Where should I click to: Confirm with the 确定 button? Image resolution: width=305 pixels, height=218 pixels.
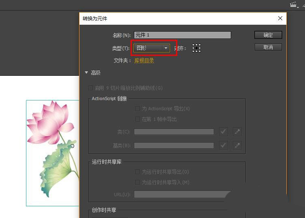click(268, 35)
